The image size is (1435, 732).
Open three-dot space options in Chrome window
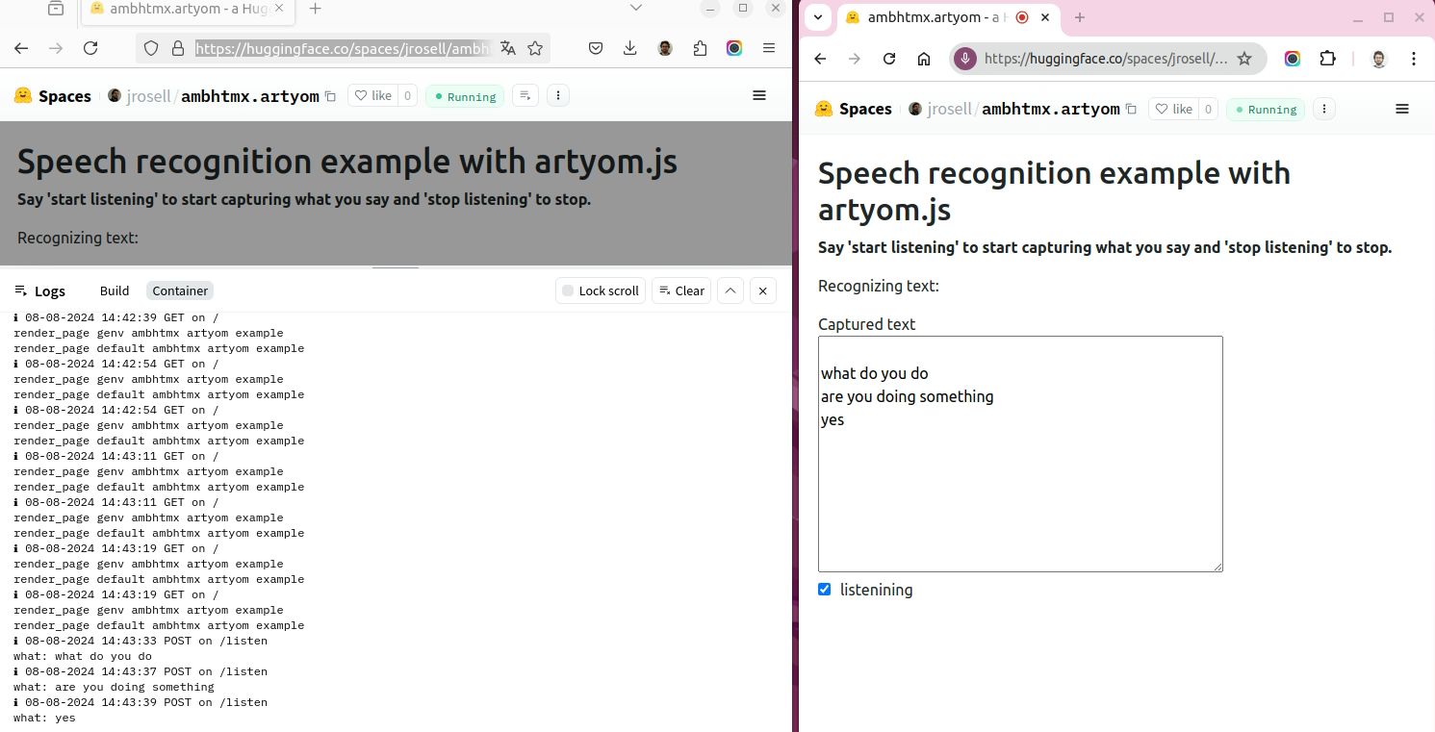coord(1324,109)
